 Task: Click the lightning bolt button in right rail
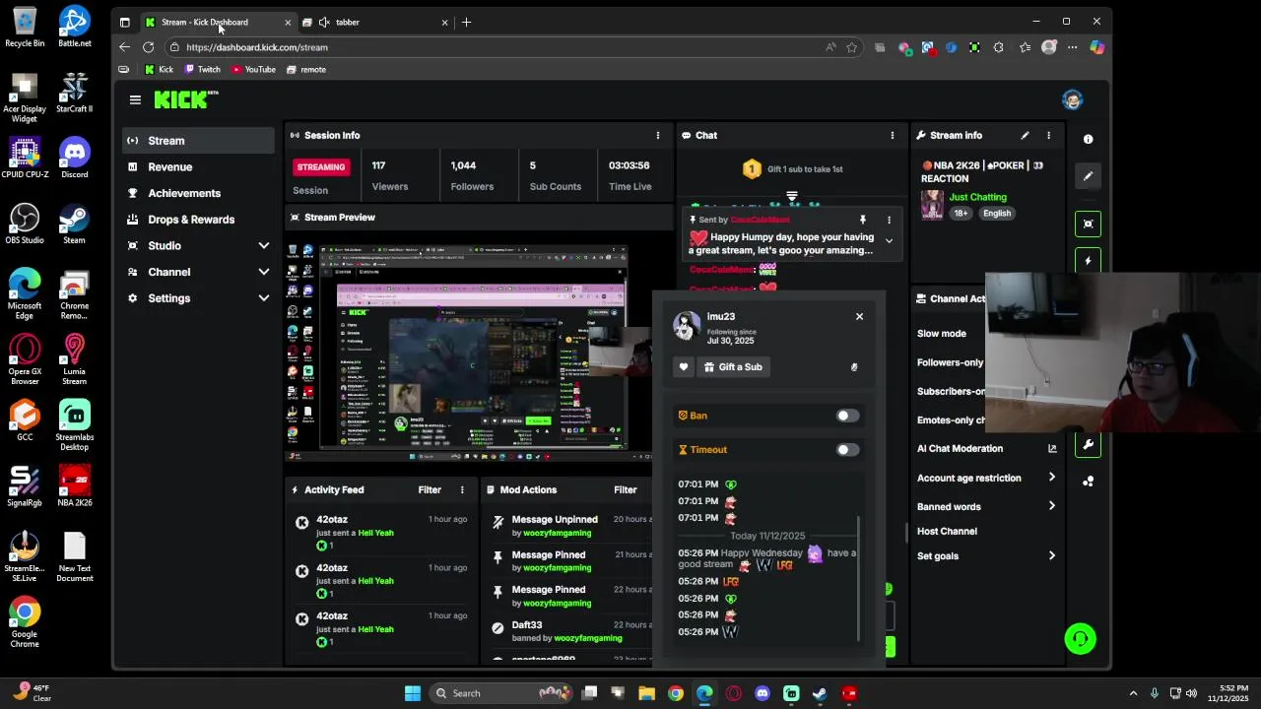1088,261
